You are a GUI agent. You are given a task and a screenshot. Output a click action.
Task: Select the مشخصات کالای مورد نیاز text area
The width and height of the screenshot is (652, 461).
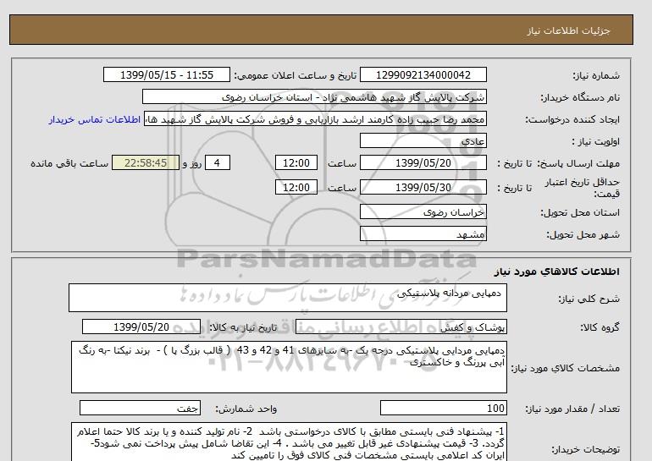pyautogui.click(x=286, y=365)
